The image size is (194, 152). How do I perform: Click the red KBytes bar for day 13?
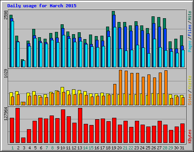[x=80, y=125]
